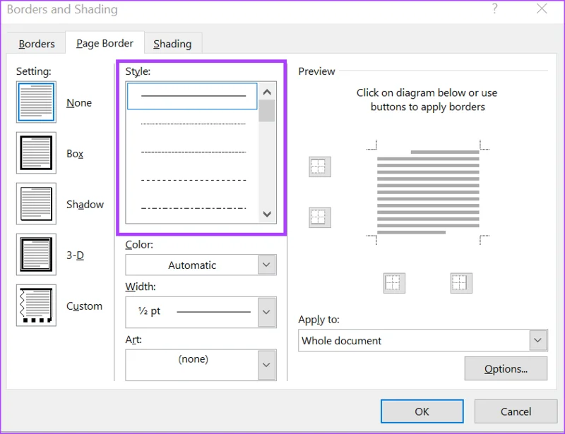Open the Options... button

click(x=506, y=368)
